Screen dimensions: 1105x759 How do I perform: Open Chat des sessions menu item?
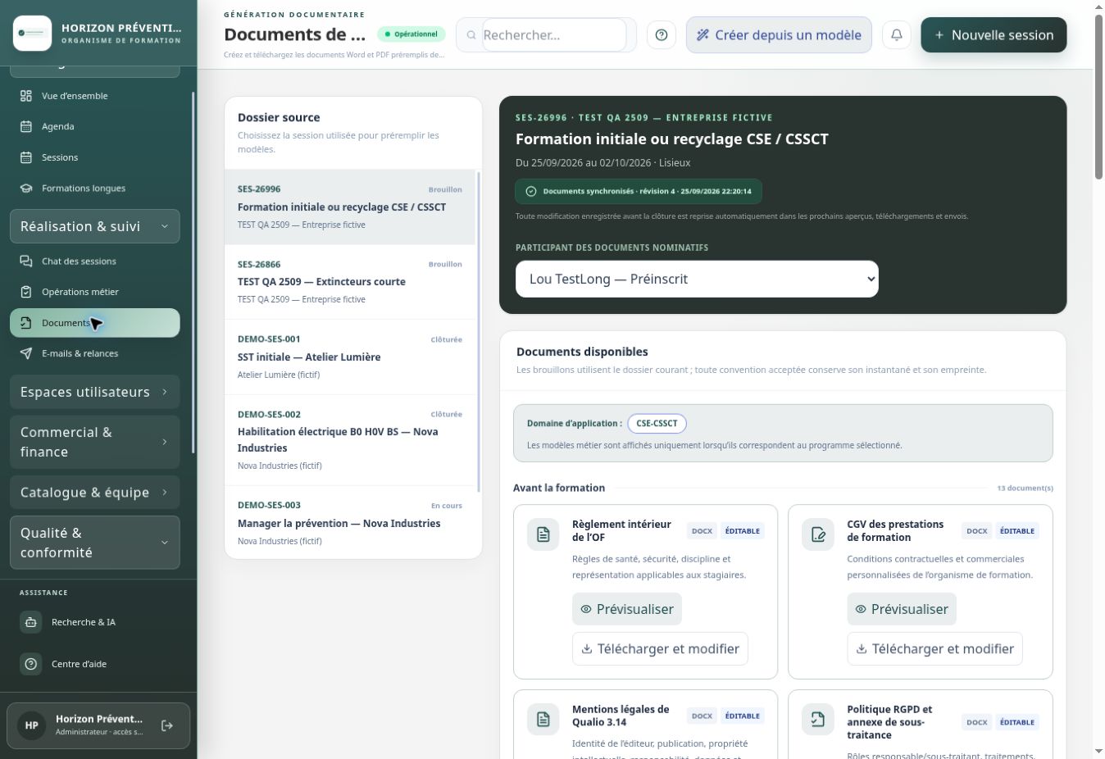coord(95,261)
